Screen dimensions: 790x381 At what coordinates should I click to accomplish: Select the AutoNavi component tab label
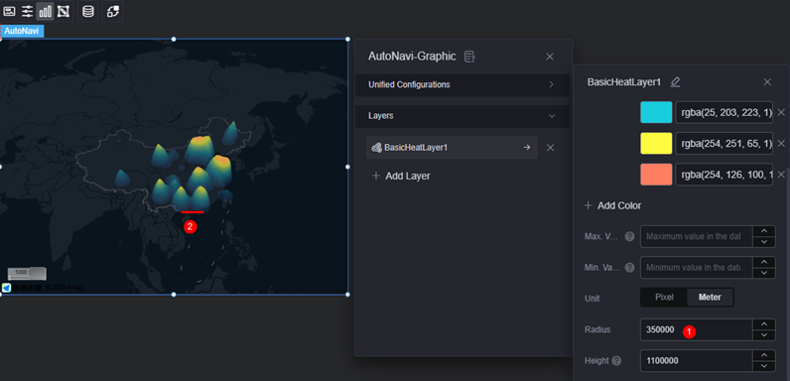click(x=22, y=31)
